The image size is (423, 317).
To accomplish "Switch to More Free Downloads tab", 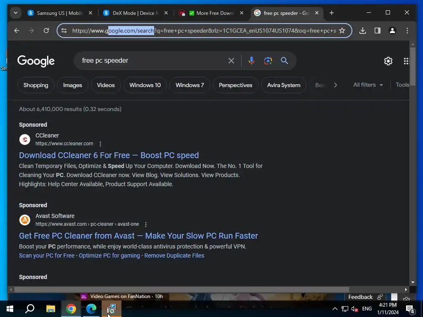I will coord(207,13).
